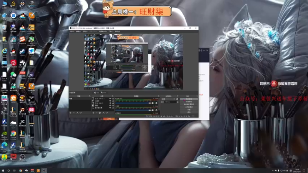Open 工具(T) menu in OBS
This screenshot has height=173, width=308.
click(111, 32)
